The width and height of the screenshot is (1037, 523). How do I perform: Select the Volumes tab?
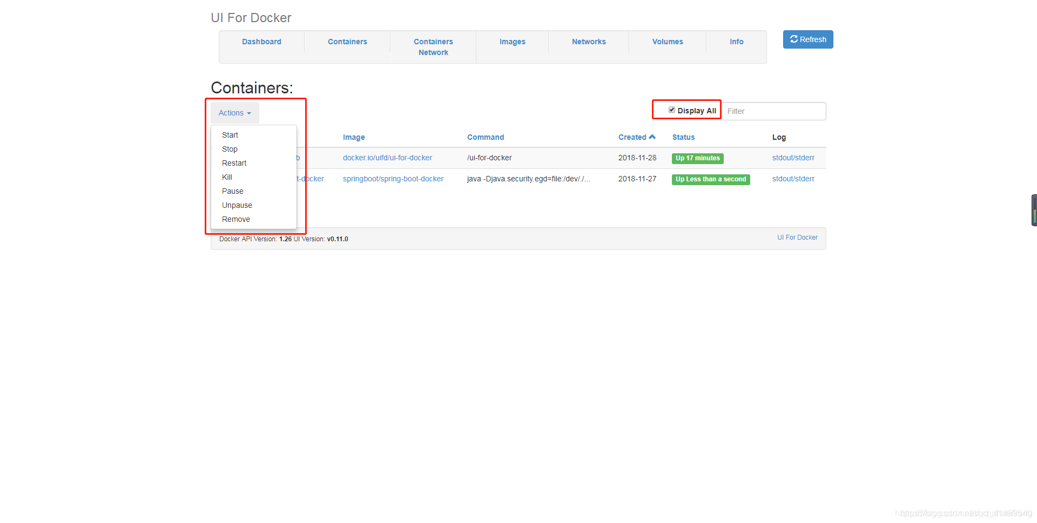click(x=668, y=42)
